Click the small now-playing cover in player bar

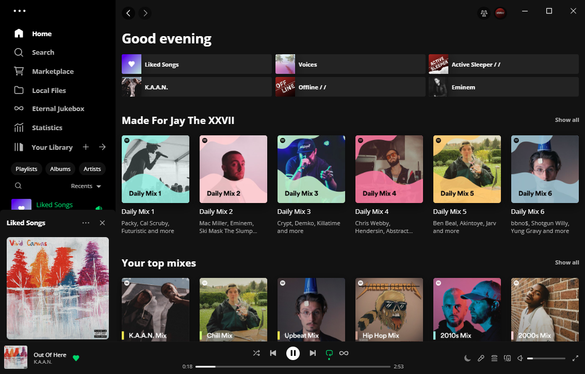point(15,357)
